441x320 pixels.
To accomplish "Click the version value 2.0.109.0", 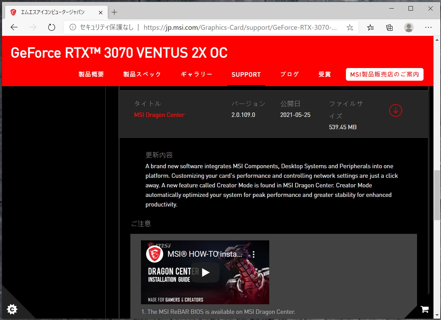I will (x=243, y=115).
